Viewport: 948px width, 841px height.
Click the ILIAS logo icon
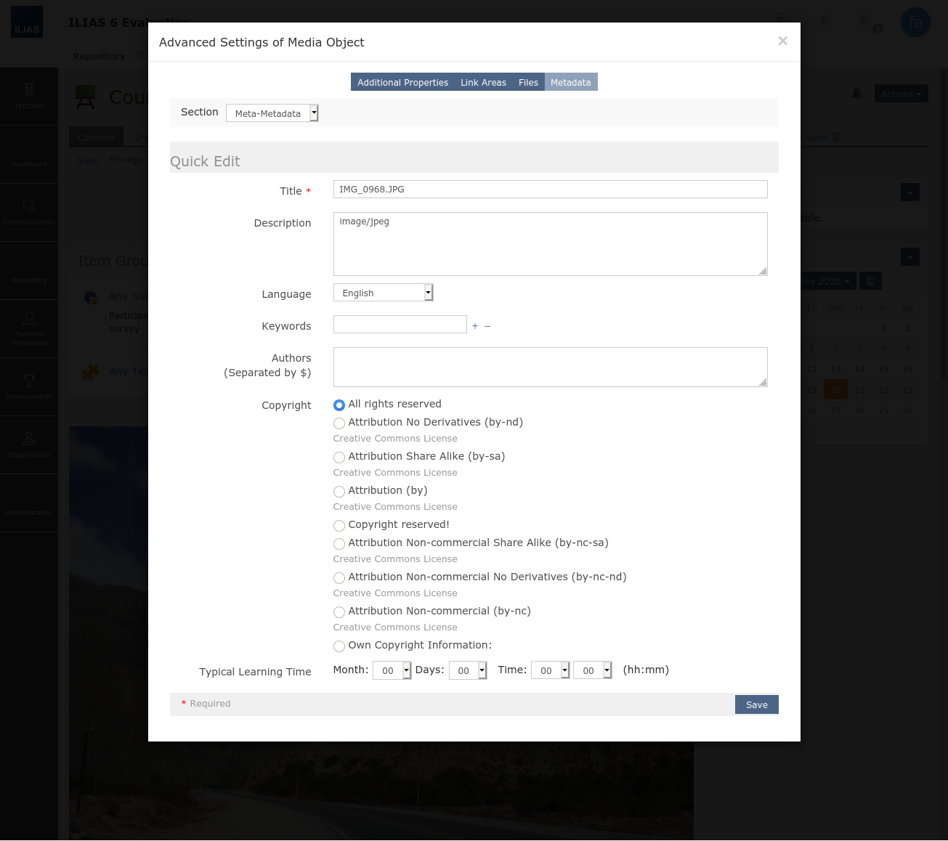(x=27, y=22)
